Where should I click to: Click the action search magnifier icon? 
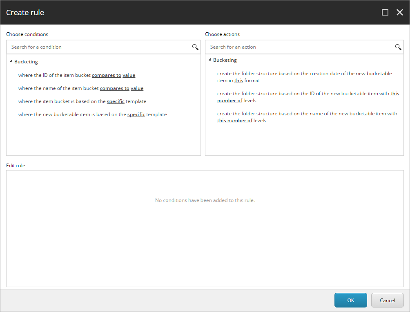click(x=398, y=47)
